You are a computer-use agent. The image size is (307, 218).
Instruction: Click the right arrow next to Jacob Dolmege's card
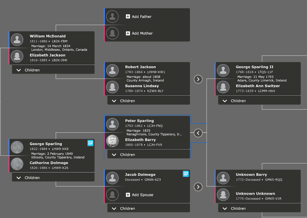pyautogui.click(x=198, y=187)
